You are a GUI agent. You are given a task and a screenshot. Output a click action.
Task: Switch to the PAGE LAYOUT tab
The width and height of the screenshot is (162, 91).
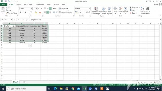click(x=29, y=5)
